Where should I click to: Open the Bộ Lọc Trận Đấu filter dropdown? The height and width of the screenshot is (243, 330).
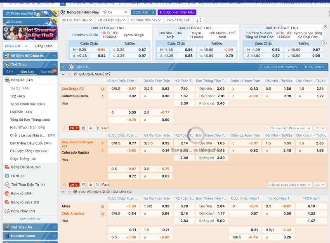tap(77, 20)
